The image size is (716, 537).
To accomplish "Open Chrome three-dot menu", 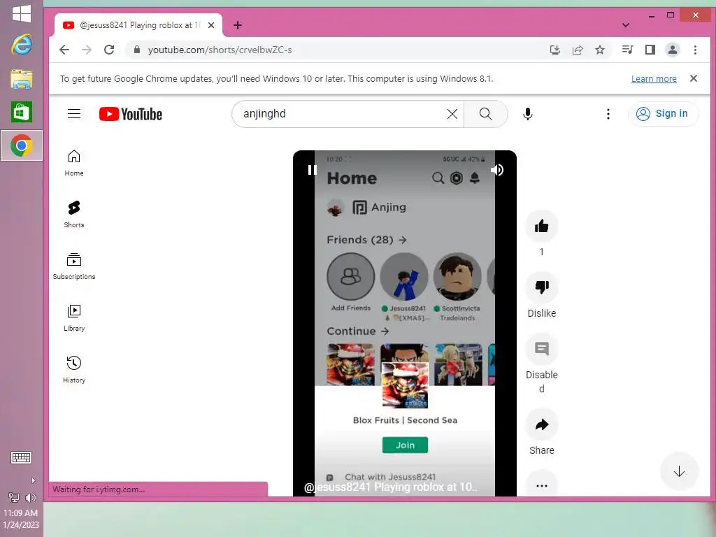I will pyautogui.click(x=695, y=50).
